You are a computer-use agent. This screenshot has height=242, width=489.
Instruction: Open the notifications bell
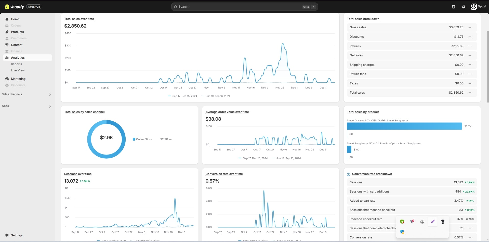(463, 7)
